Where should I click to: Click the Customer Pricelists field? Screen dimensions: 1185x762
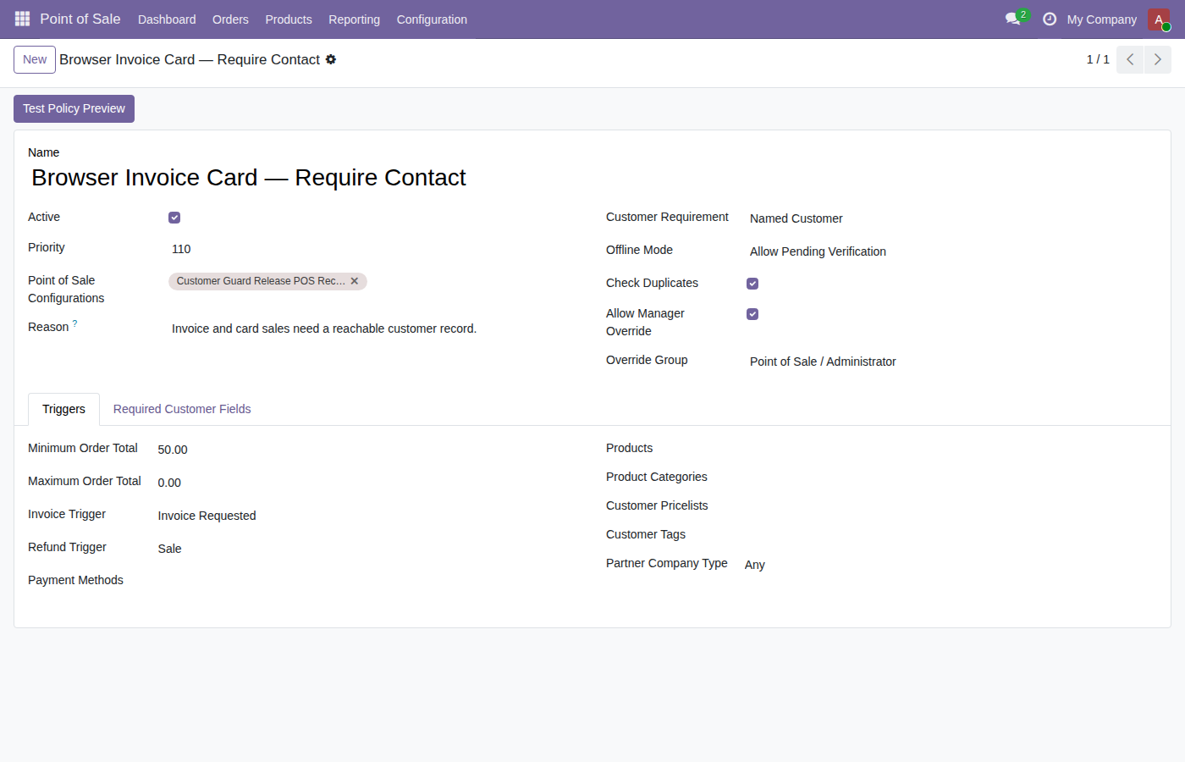(x=950, y=506)
